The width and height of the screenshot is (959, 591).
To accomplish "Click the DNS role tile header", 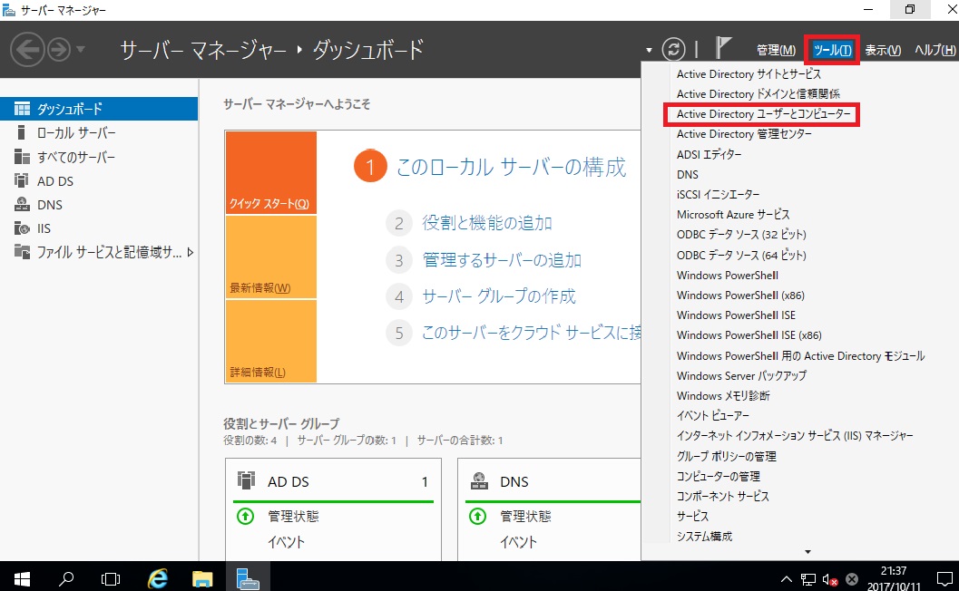I will tap(553, 481).
